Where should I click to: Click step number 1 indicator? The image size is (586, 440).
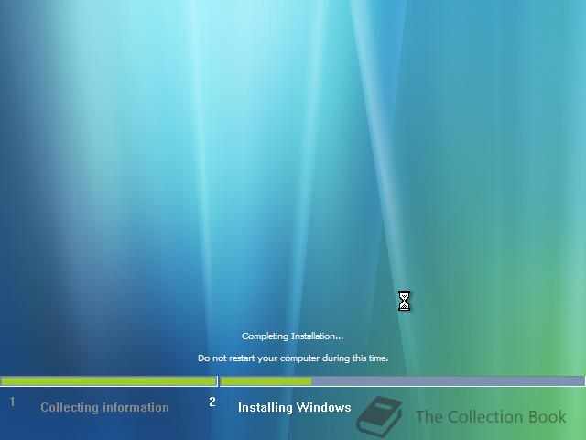12,401
